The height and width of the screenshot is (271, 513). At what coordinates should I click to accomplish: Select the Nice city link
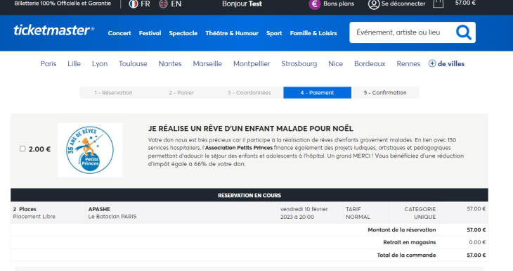click(335, 63)
